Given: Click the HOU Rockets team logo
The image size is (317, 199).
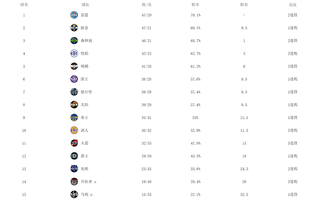Looking at the screenshot, I should [x=74, y=143].
